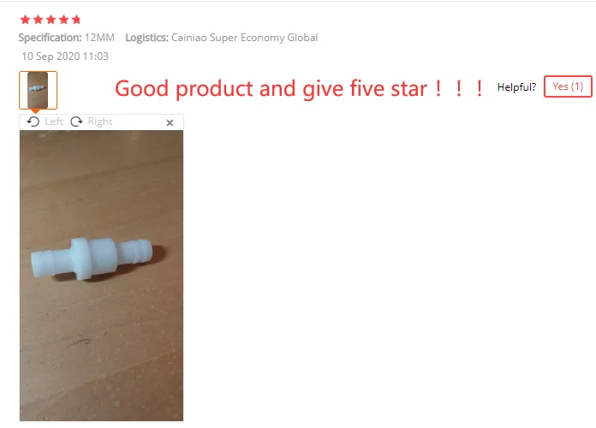Image resolution: width=596 pixels, height=428 pixels.
Task: Click the 'Cainiao Super Economy Global' logistics text
Action: 244,38
